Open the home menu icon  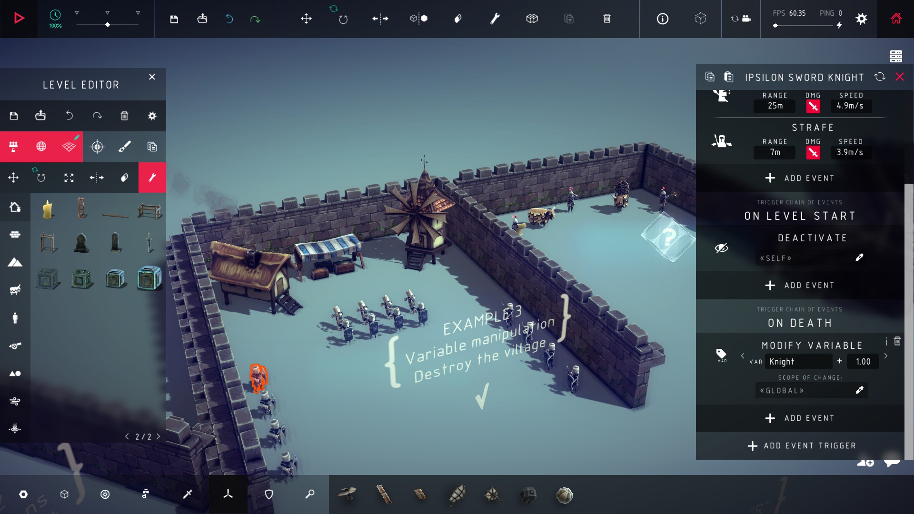click(x=896, y=19)
